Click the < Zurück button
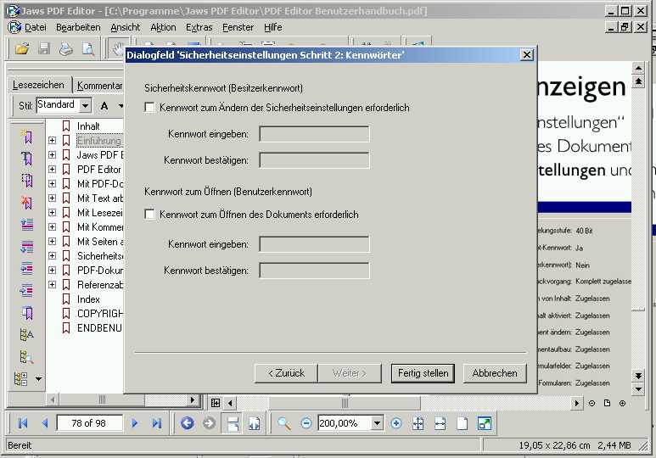This screenshot has height=458, width=656. [x=286, y=373]
